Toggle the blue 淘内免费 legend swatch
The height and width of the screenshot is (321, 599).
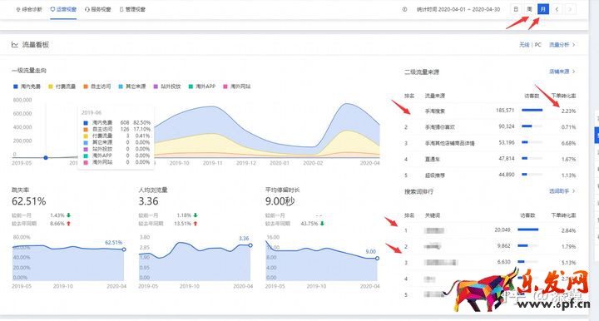[x=16, y=86]
